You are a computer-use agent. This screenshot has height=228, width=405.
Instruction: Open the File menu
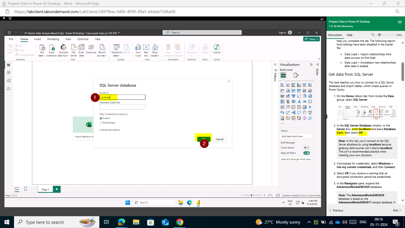11,39
